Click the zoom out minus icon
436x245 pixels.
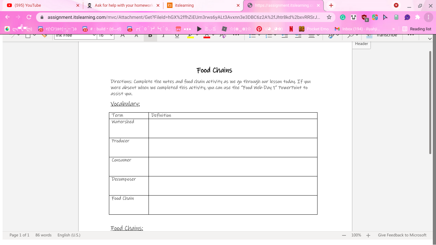[x=344, y=235]
